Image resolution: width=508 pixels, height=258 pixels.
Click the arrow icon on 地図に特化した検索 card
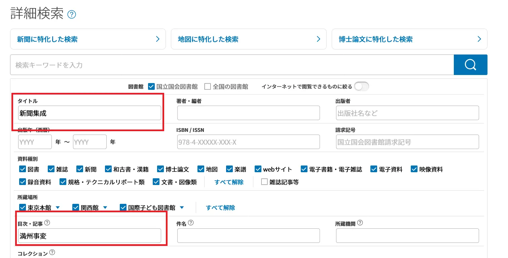tap(318, 39)
